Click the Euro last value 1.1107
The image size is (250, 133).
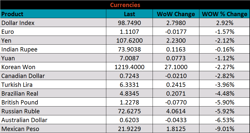click(x=129, y=32)
